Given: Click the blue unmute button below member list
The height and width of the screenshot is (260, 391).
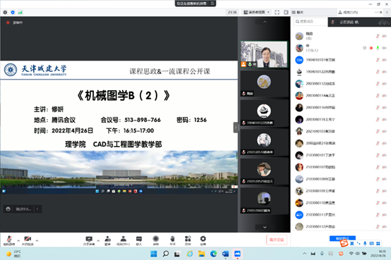Looking at the screenshot, I should coord(342,238).
